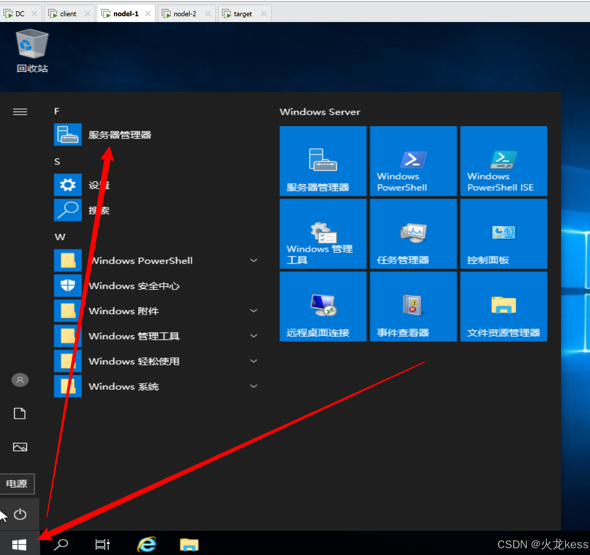Open Pictures from the Start sidebar

20,447
